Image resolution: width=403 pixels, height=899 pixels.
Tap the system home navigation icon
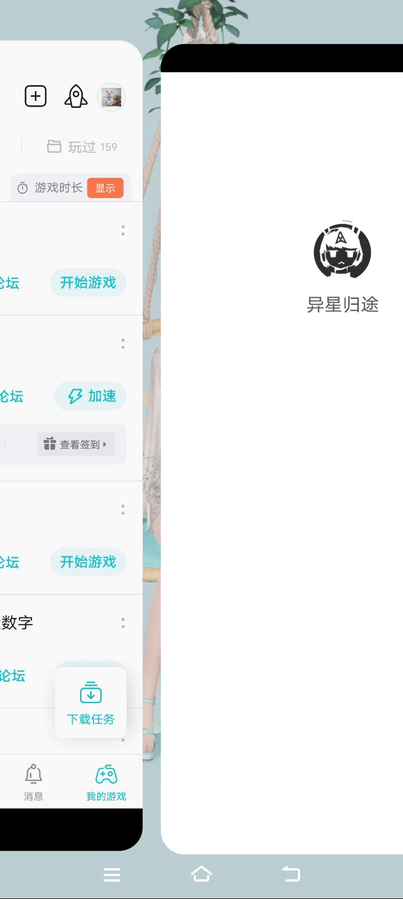pyautogui.click(x=201, y=874)
